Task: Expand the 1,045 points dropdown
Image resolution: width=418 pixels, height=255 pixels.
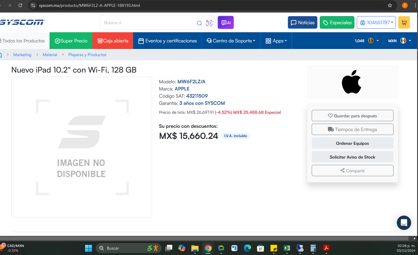Action: 367,41
